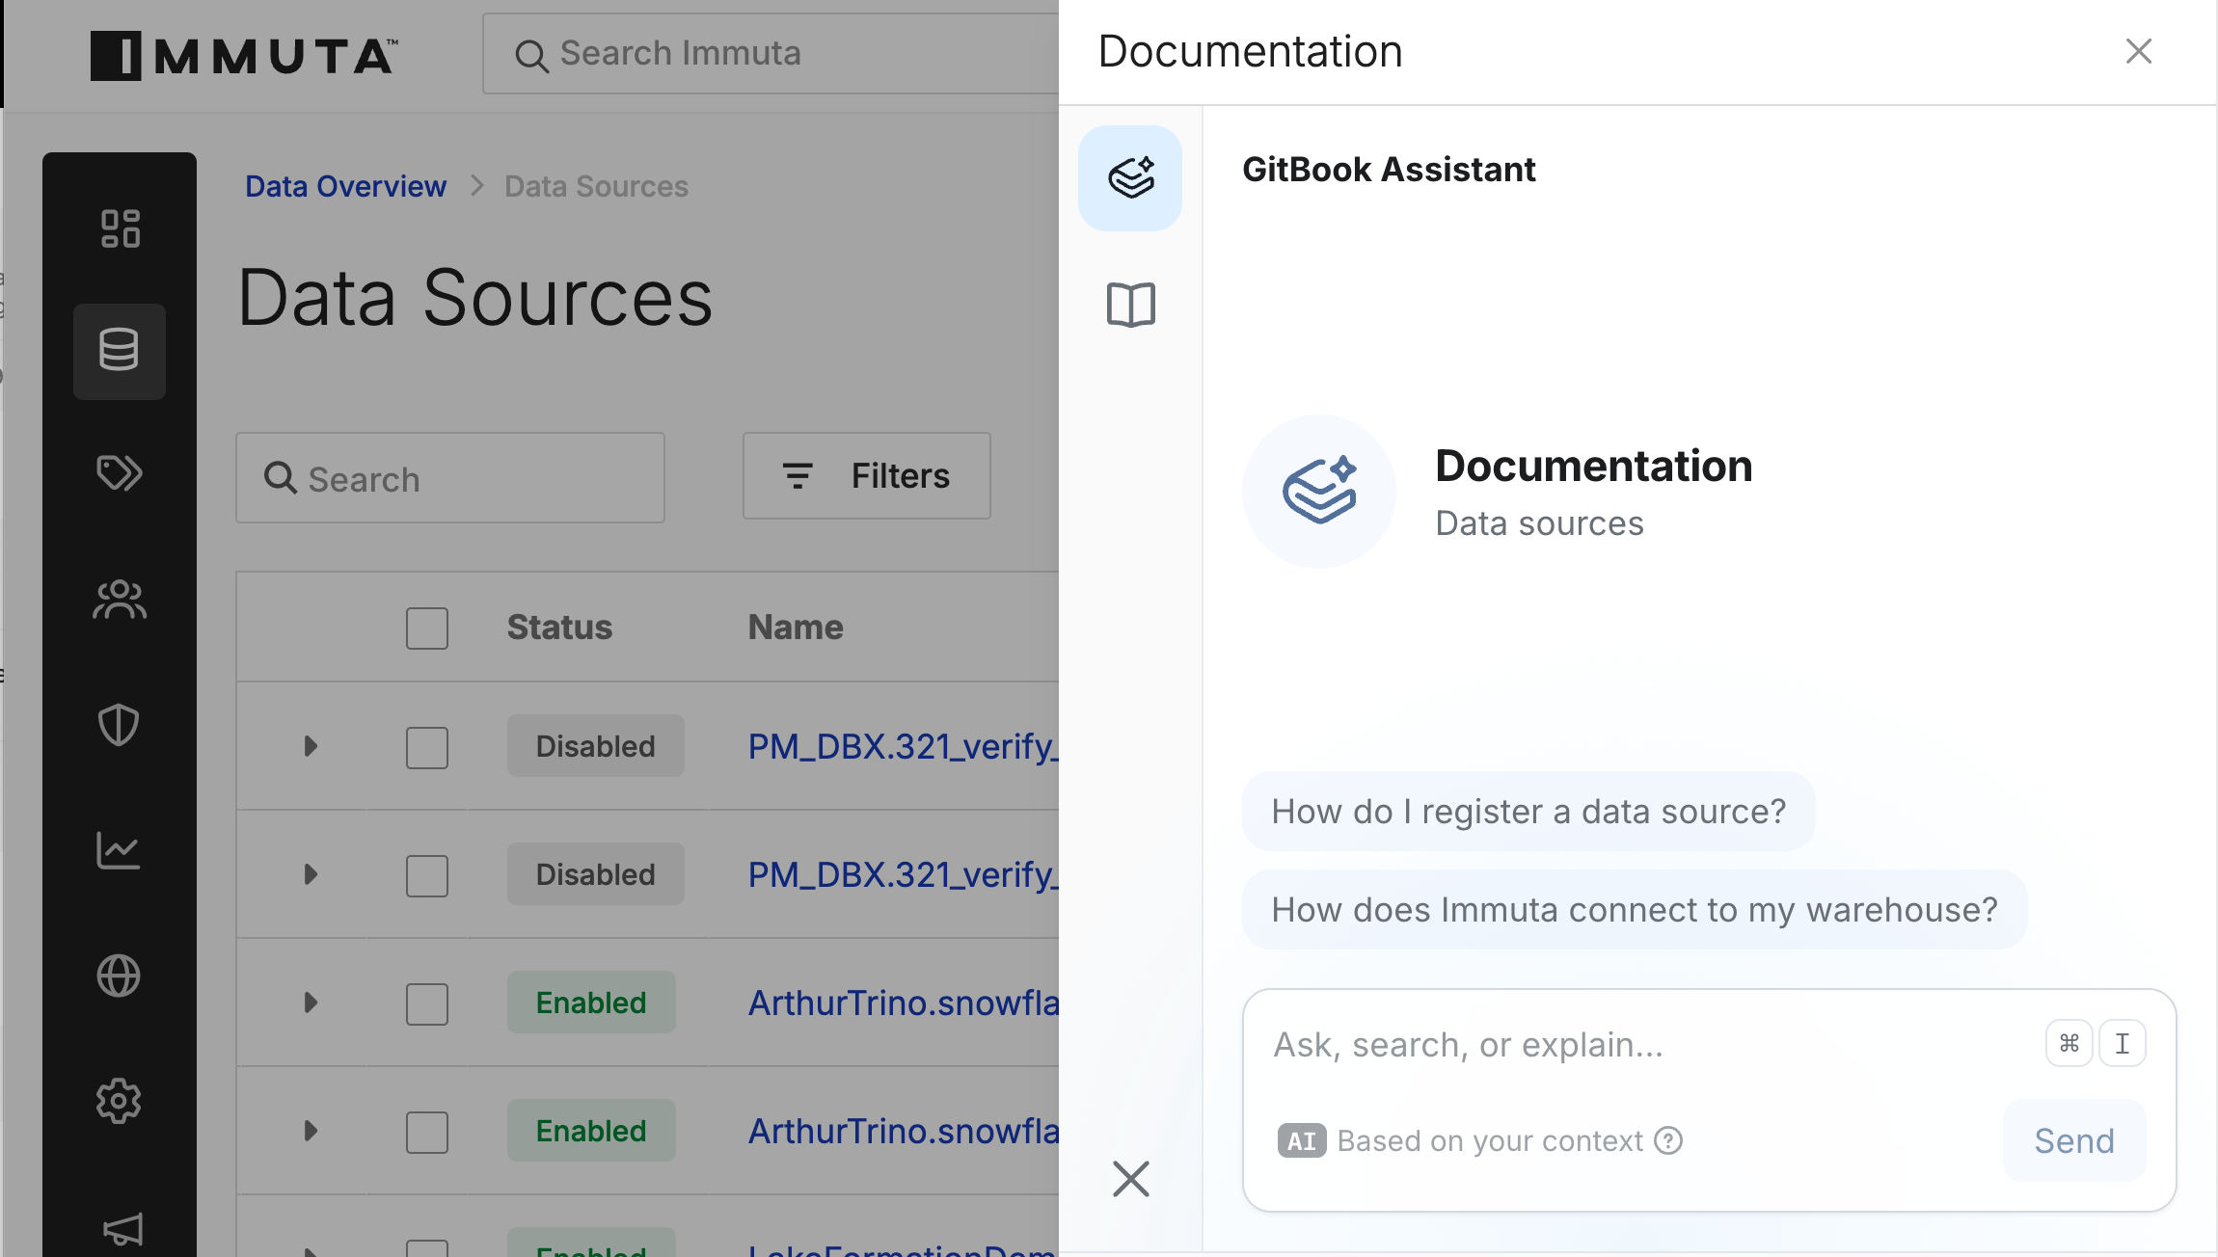2218x1257 pixels.
Task: Expand the second Enabled ArthurTrino.snowflake row
Action: pos(311,1131)
